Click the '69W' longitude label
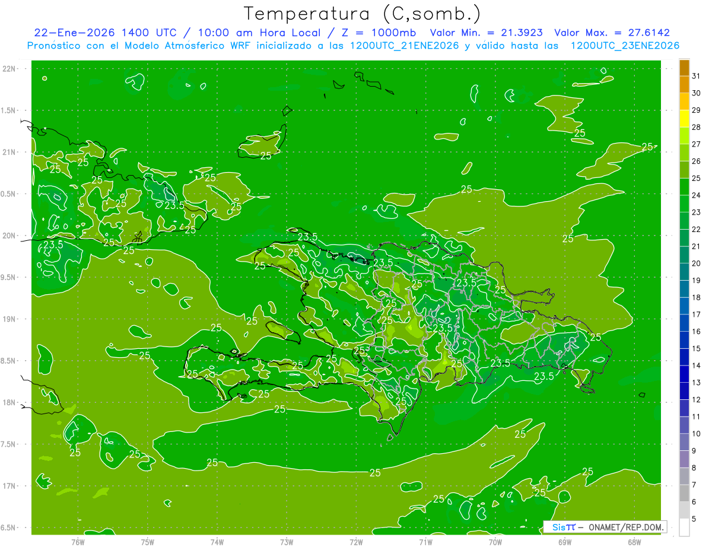The image size is (712, 550). click(x=565, y=542)
